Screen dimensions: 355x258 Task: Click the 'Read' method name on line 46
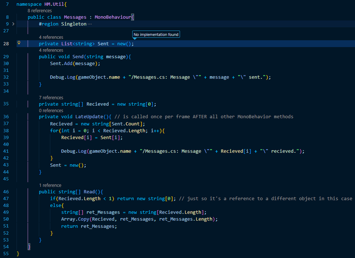click(x=89, y=192)
